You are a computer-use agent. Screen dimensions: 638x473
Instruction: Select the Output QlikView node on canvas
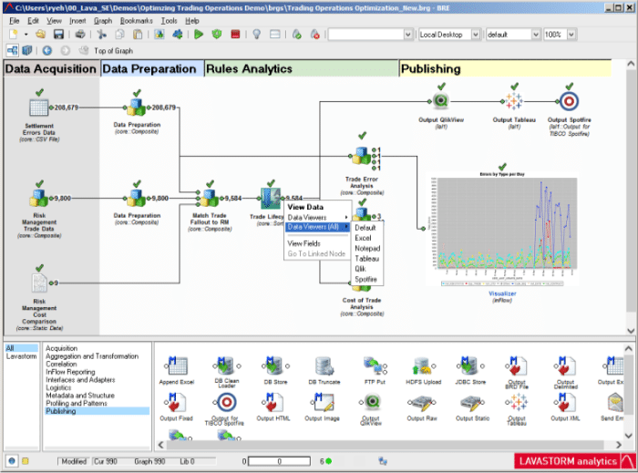440,101
